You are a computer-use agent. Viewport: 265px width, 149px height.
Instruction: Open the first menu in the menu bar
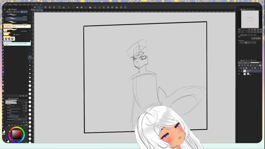pos(6,5)
